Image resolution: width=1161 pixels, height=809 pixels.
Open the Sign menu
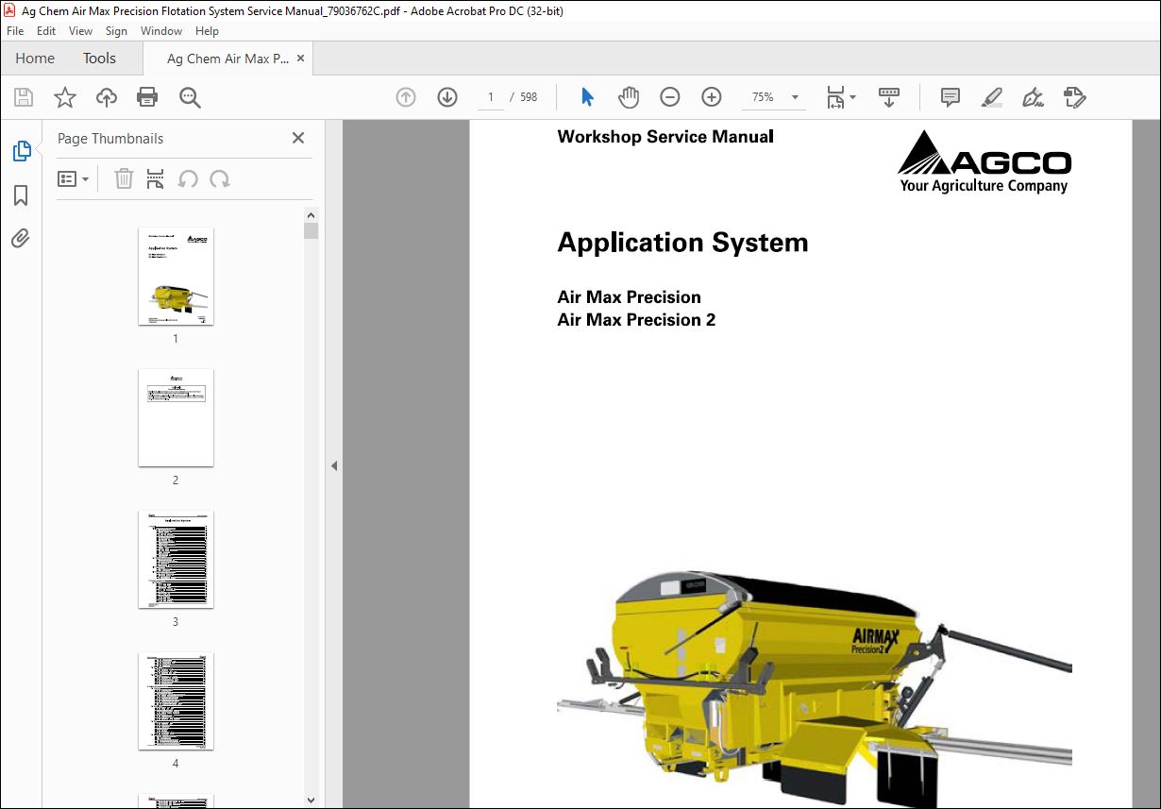tap(116, 31)
